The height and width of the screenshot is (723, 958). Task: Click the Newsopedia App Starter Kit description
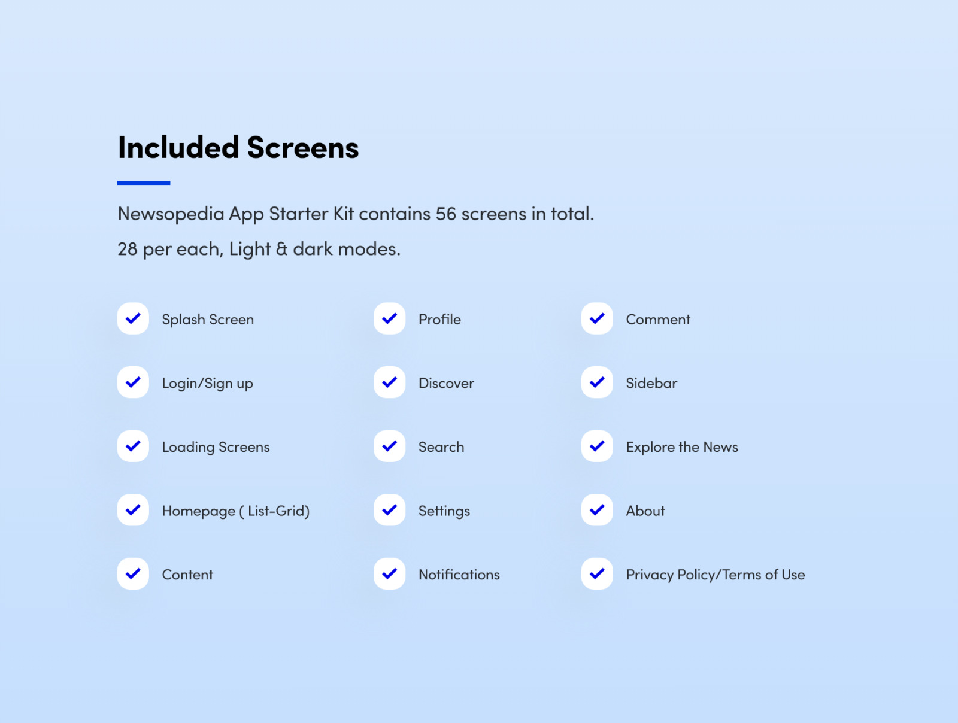tap(356, 214)
